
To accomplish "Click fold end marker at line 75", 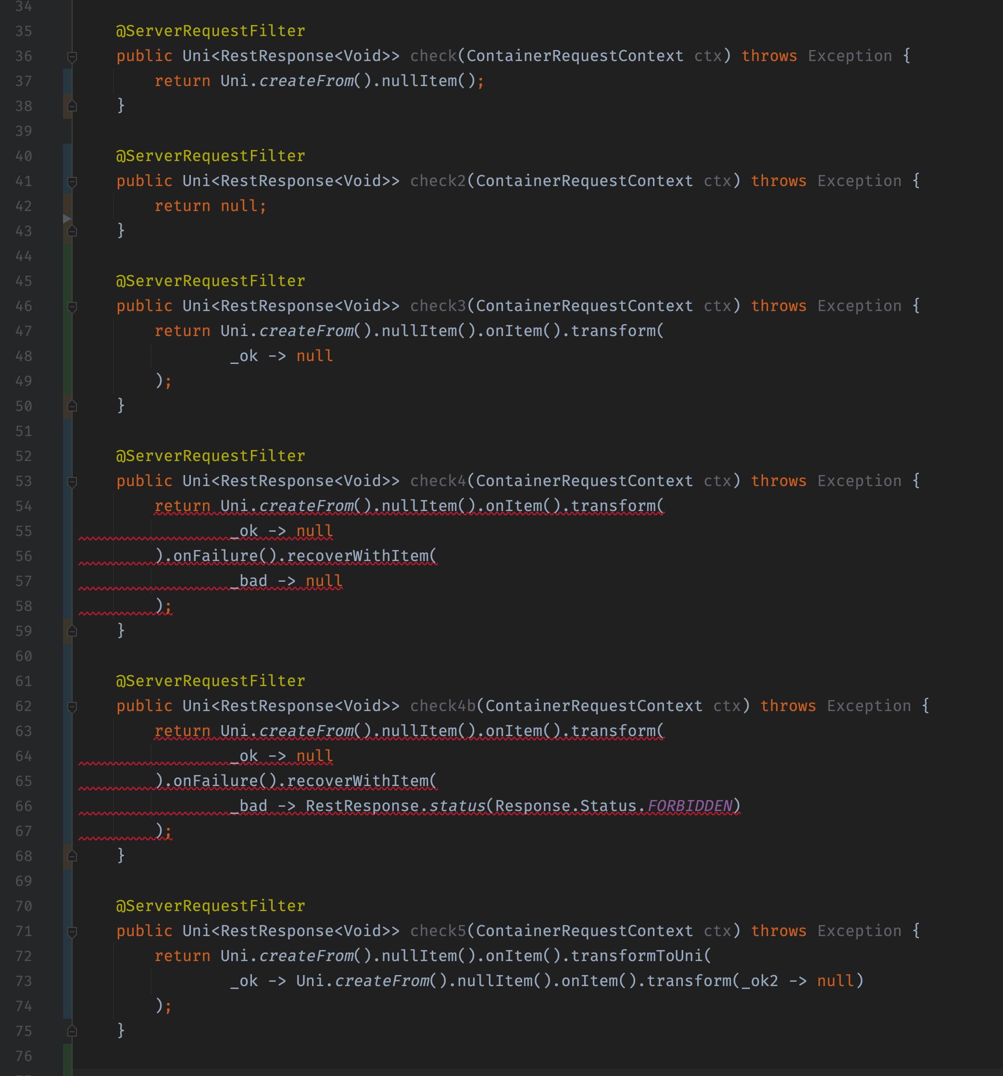I will [72, 1031].
